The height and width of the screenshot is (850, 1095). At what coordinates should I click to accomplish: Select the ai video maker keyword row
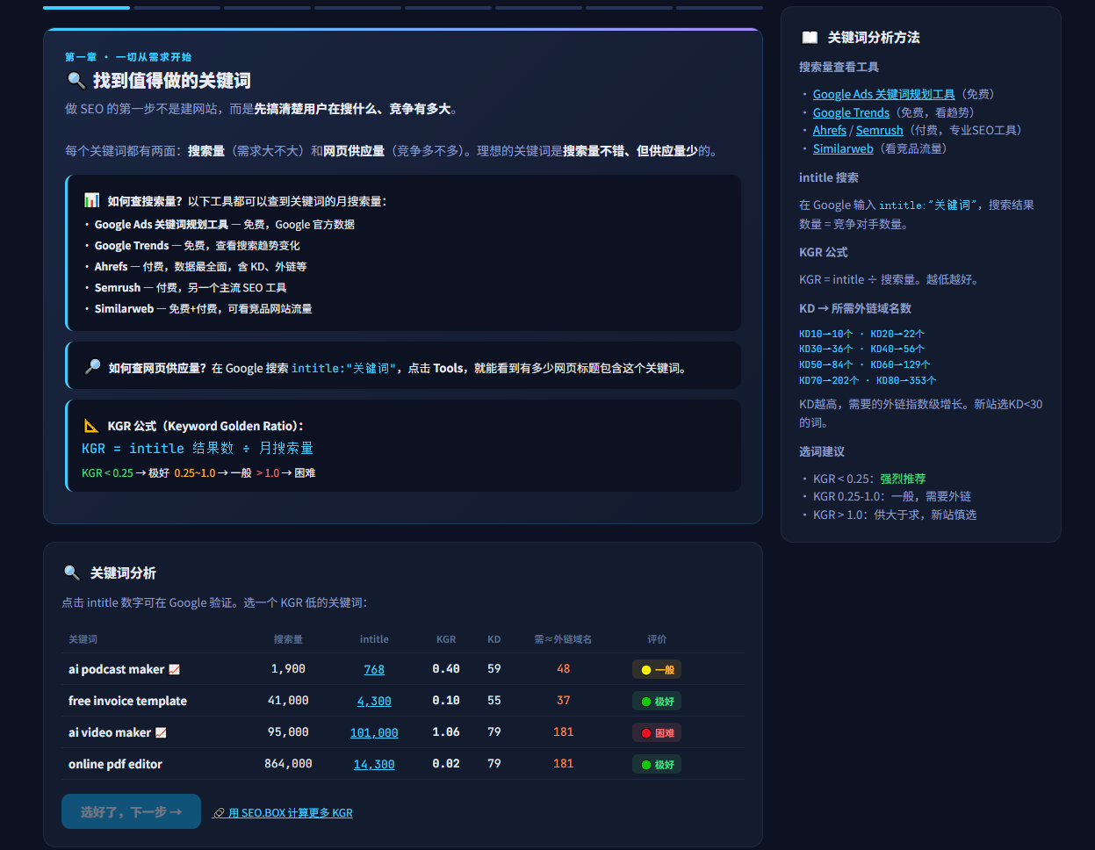(x=403, y=732)
